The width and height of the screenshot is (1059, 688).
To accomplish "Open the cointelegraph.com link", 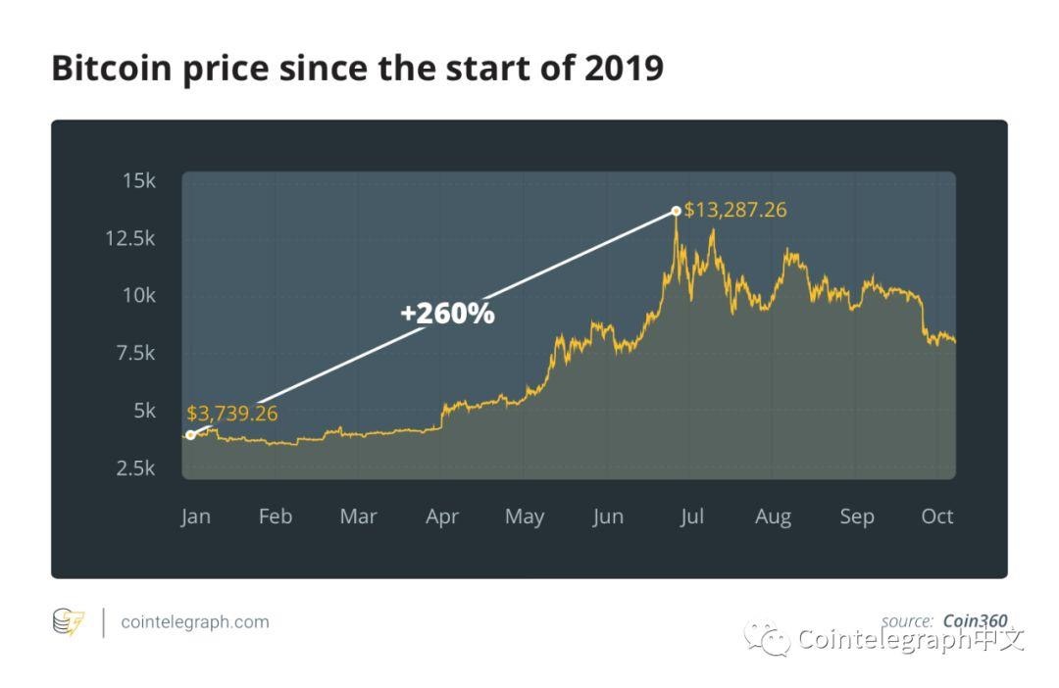I will point(194,622).
